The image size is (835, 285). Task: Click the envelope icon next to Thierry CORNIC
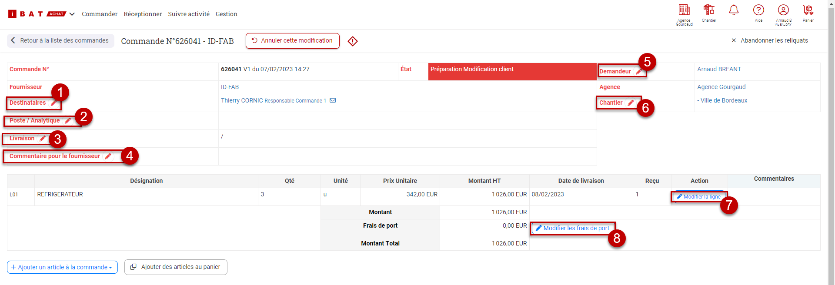click(333, 100)
